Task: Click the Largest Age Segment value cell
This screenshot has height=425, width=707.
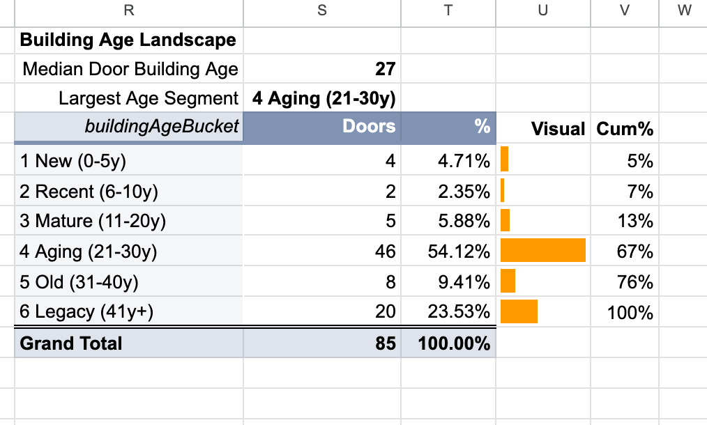Action: pyautogui.click(x=322, y=98)
